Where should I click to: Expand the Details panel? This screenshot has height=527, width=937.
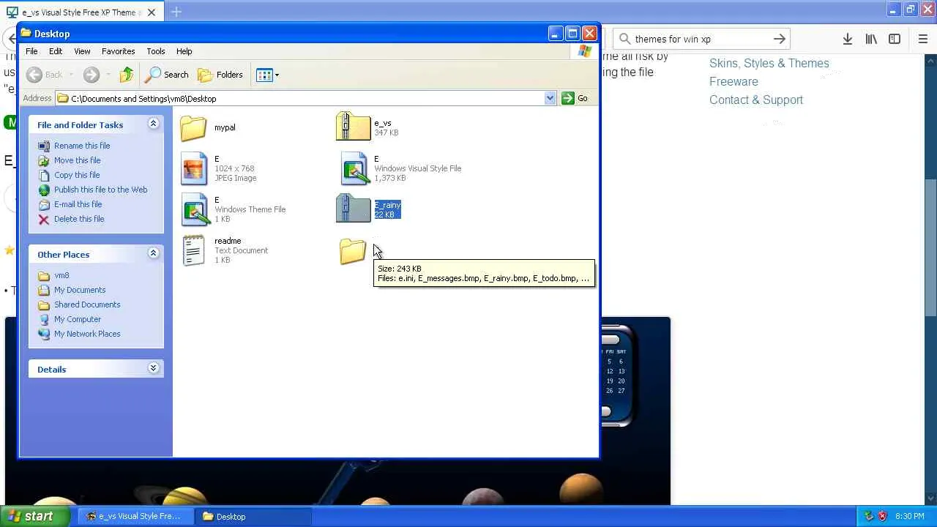tap(153, 369)
